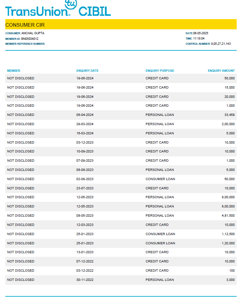
Task: Click the MEMBER column header
Action: click(13, 71)
